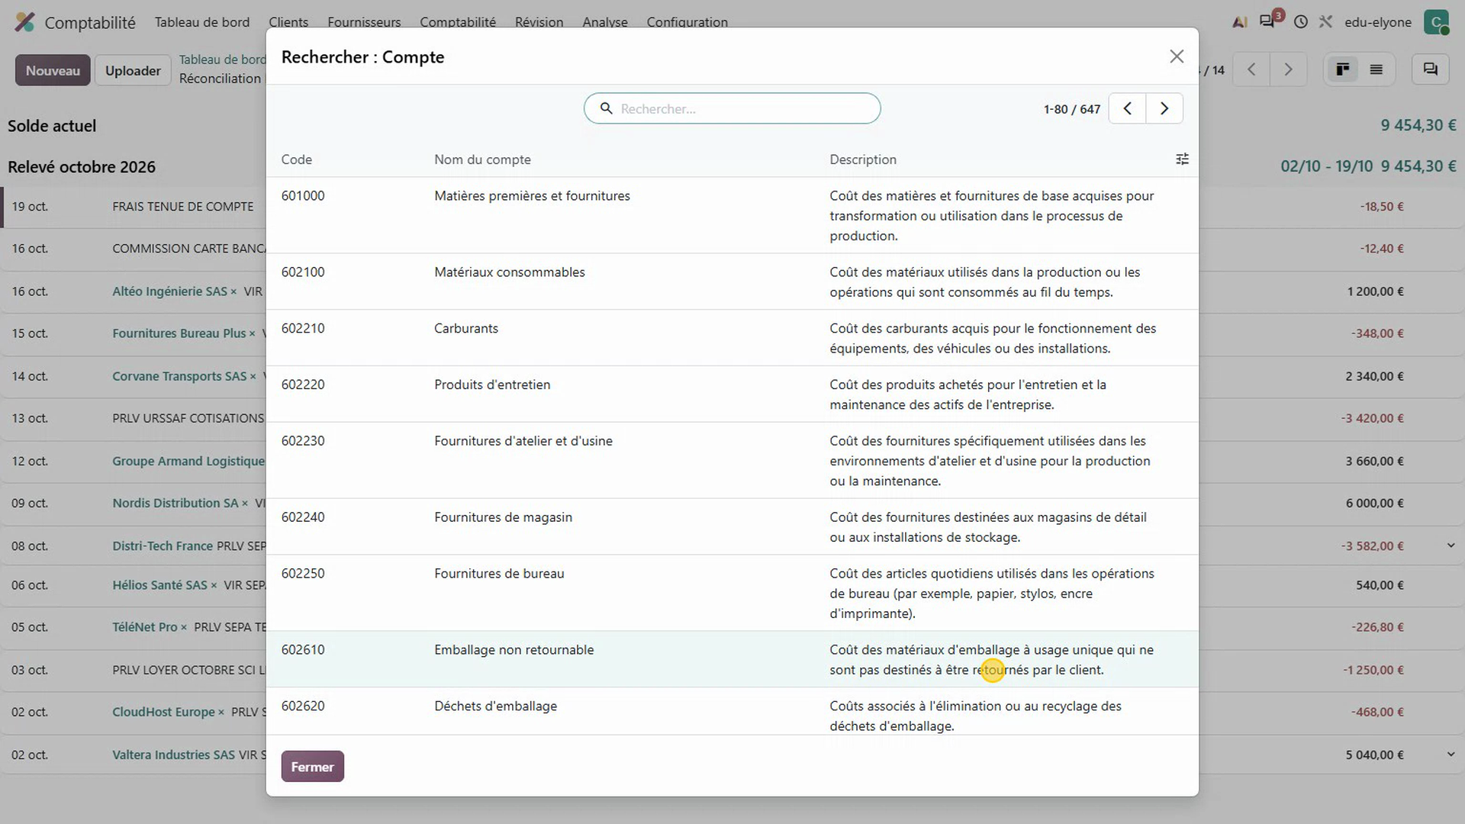Click the Uploader button
This screenshot has height=824, width=1465.
tap(133, 70)
